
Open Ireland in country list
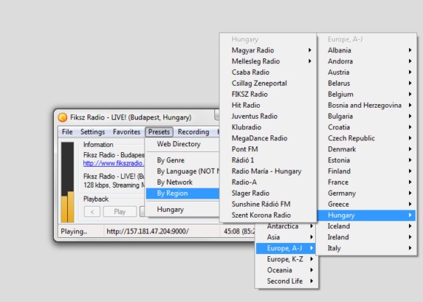point(367,237)
